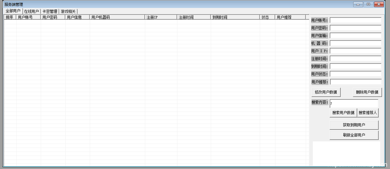Click the 搜索内容 label
Image resolution: width=390 pixels, height=169 pixels.
[x=320, y=102]
